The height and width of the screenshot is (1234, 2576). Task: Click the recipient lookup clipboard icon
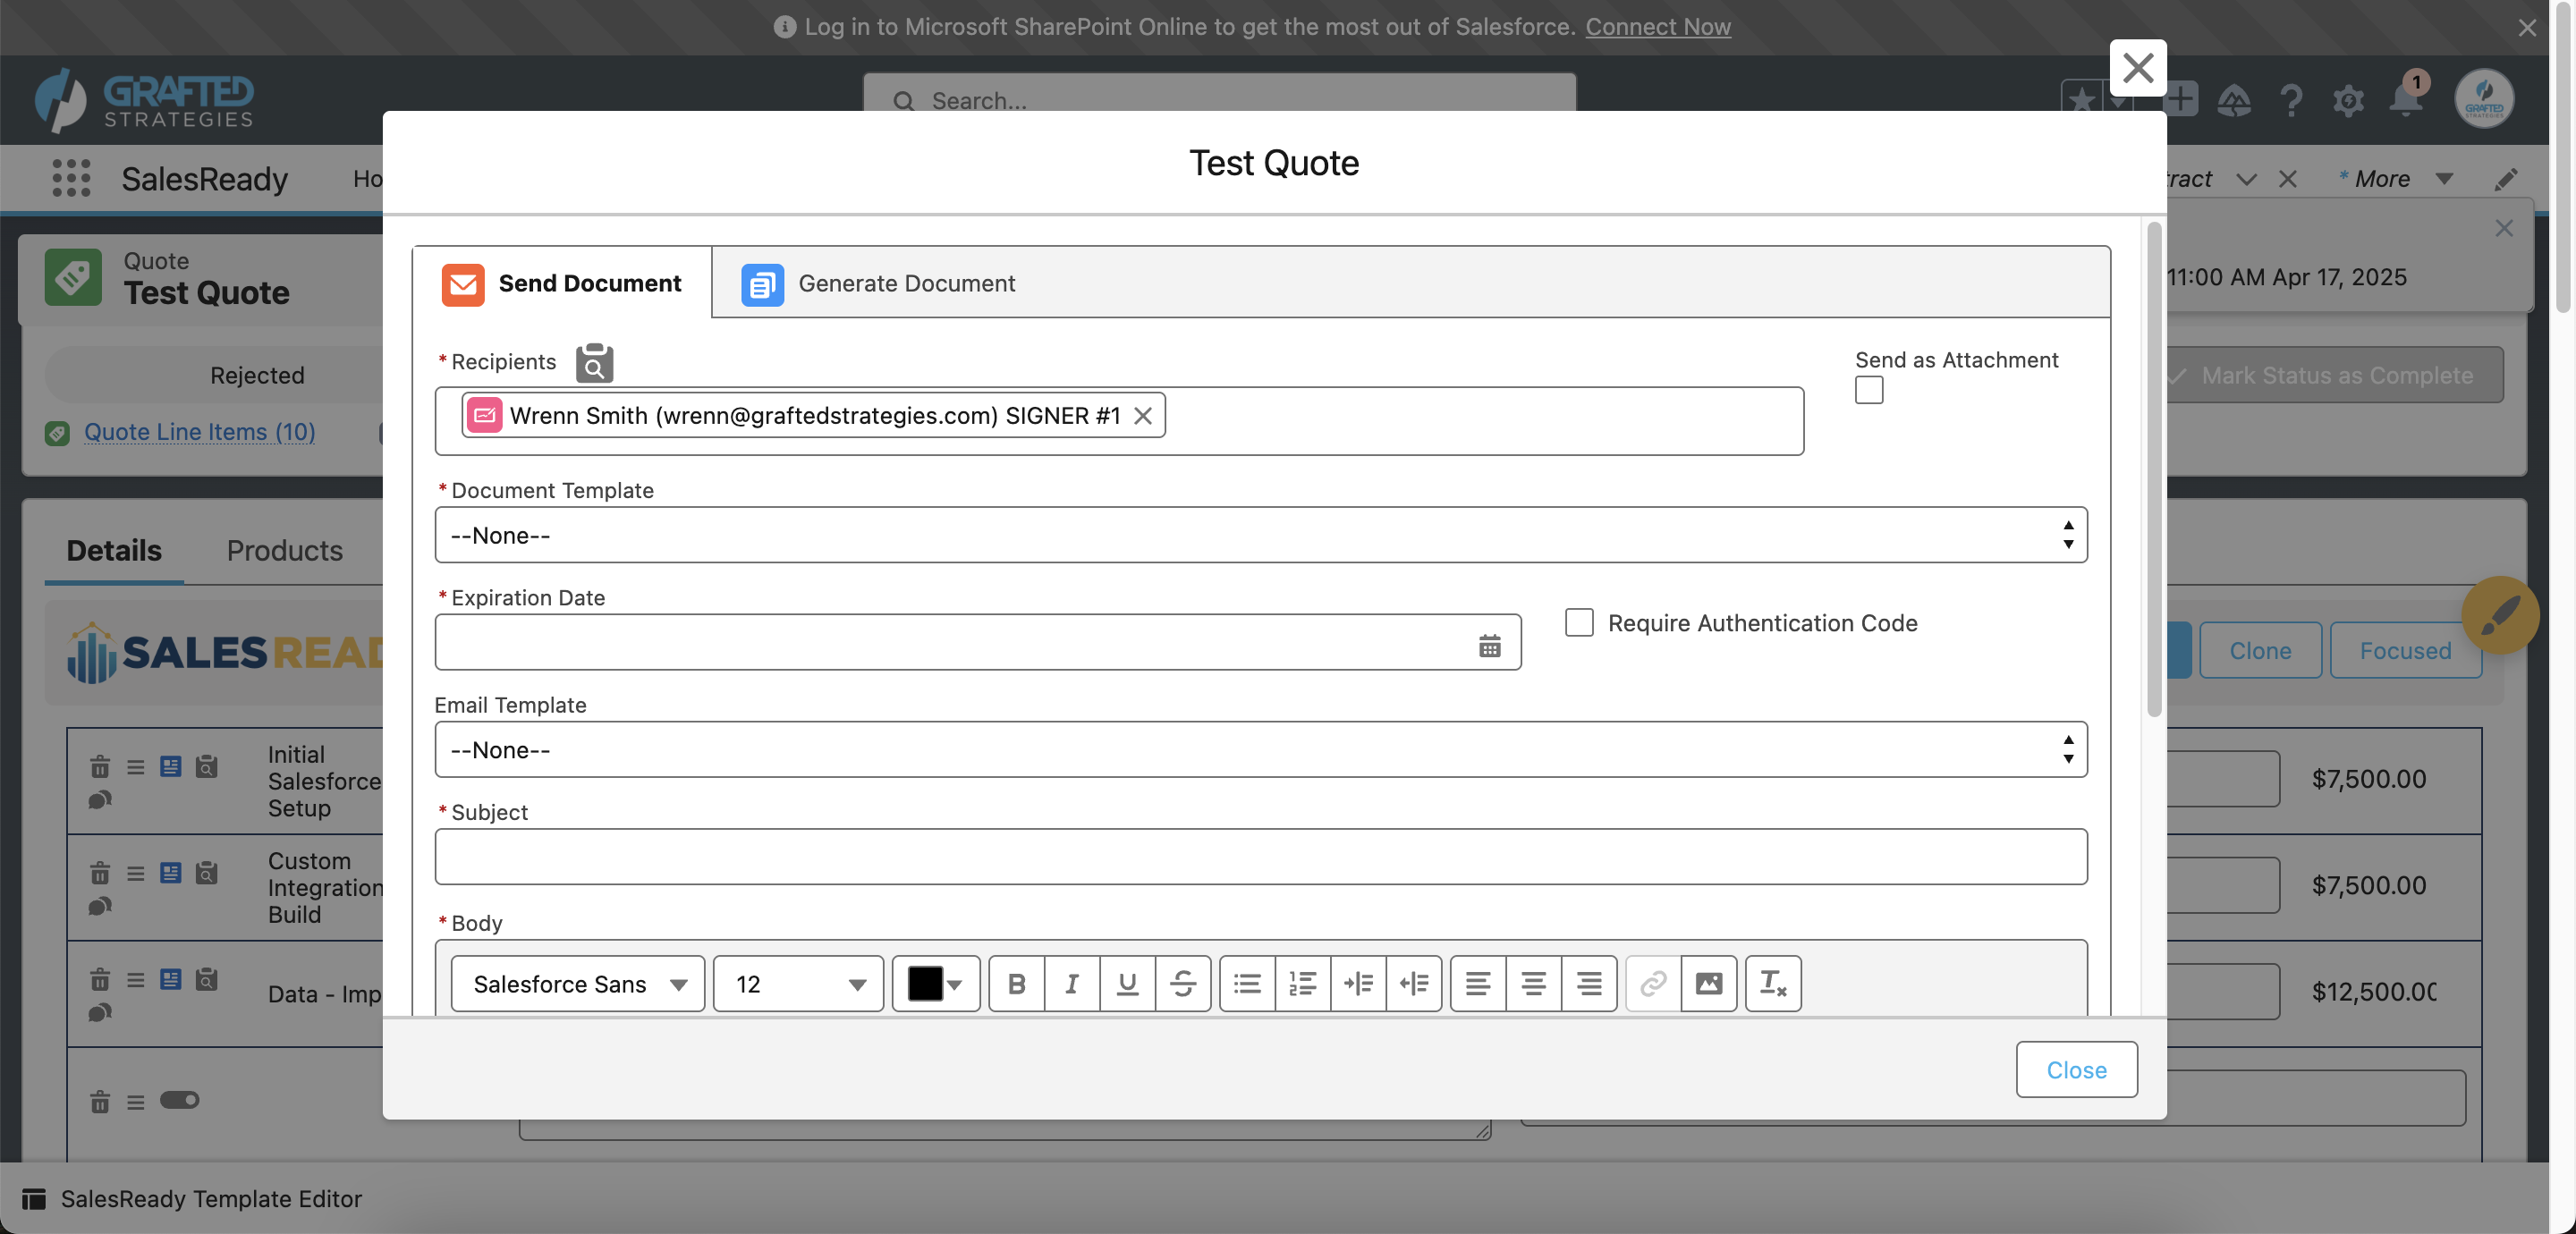(594, 362)
